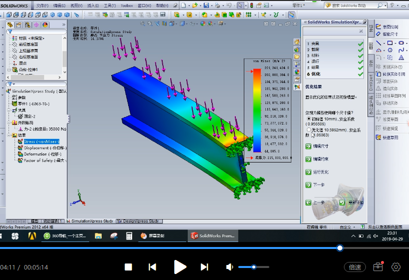The width and height of the screenshot is (409, 280).
Task: Open the File Explorer folder icon in task pane
Action: click(297, 57)
